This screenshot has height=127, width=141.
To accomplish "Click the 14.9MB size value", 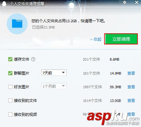I will point(116,73).
